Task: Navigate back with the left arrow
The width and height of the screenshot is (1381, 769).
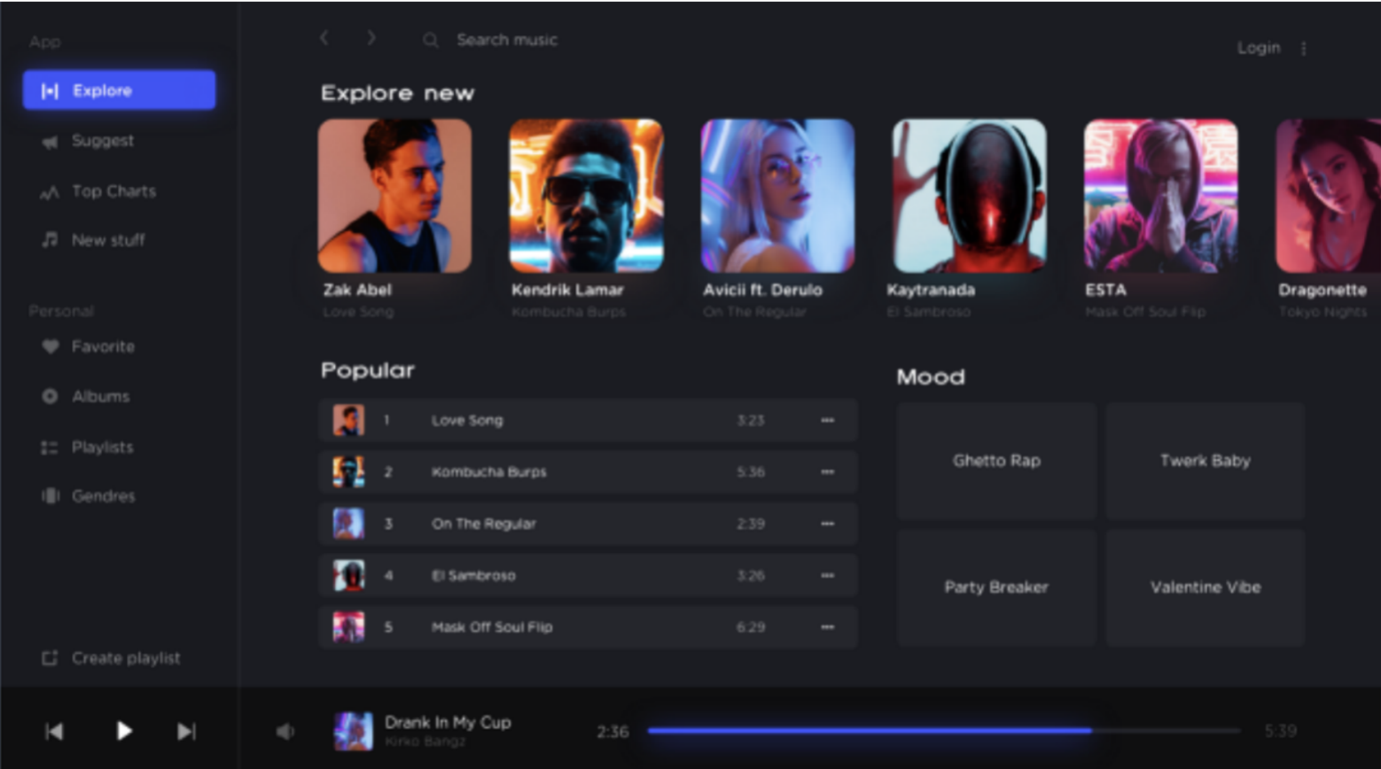Action: pos(324,38)
